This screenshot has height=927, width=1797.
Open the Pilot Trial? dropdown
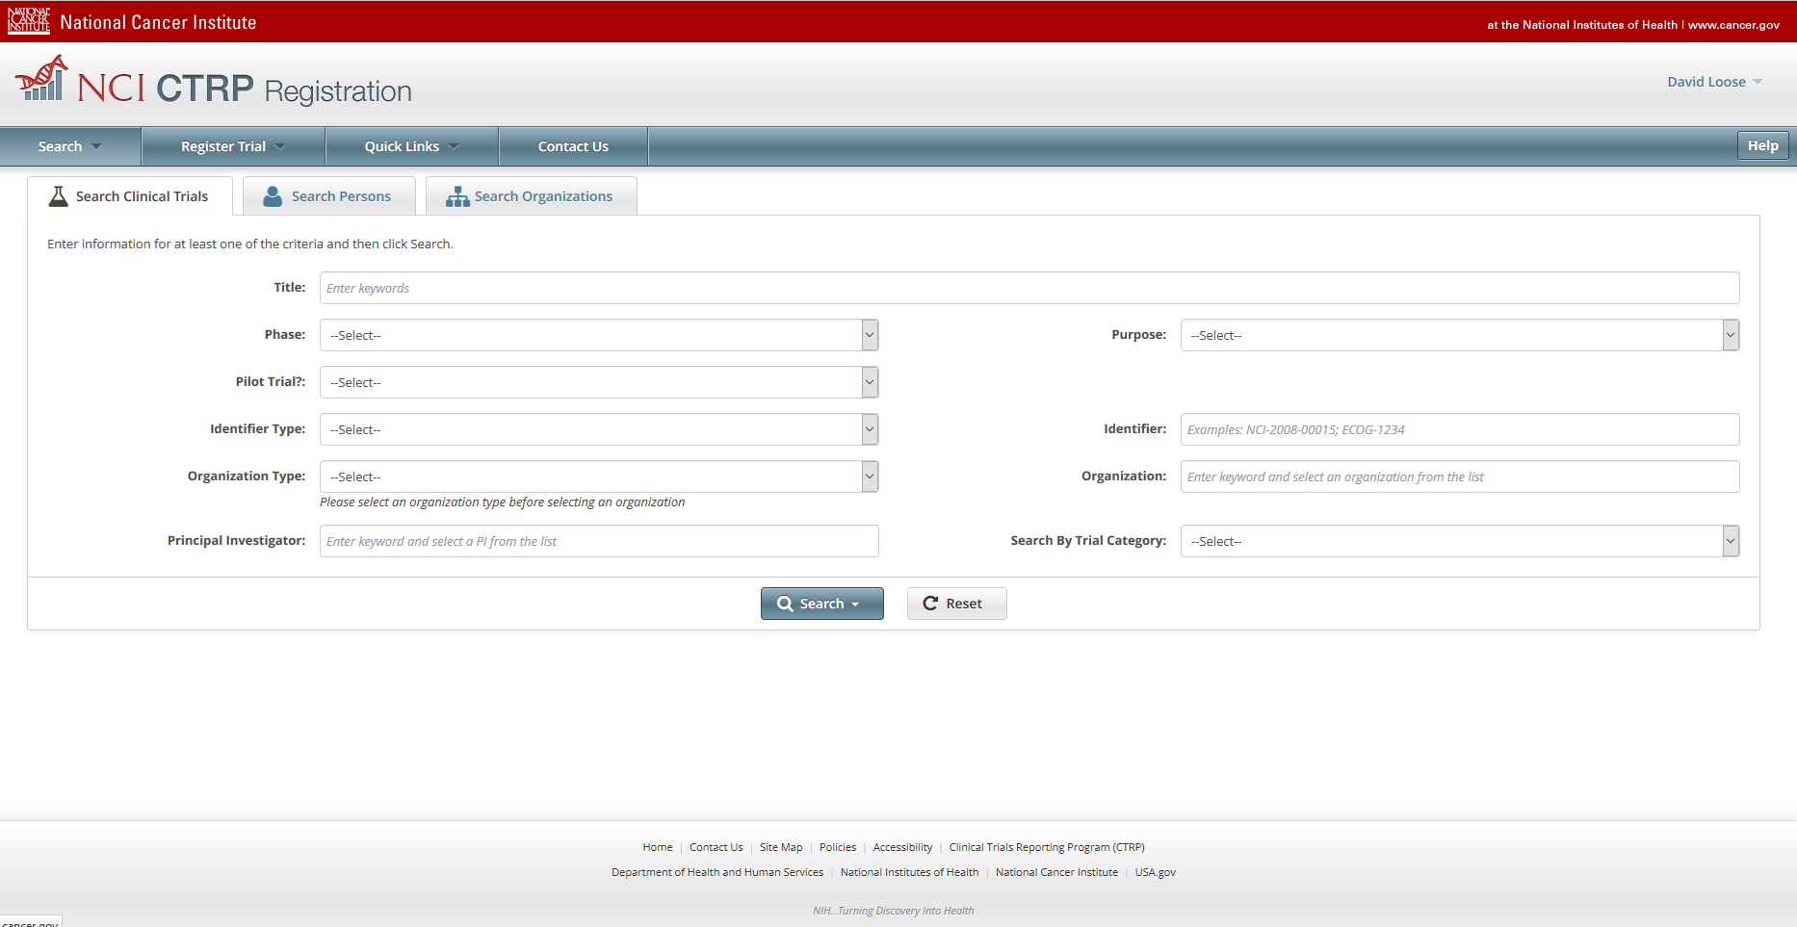(599, 382)
